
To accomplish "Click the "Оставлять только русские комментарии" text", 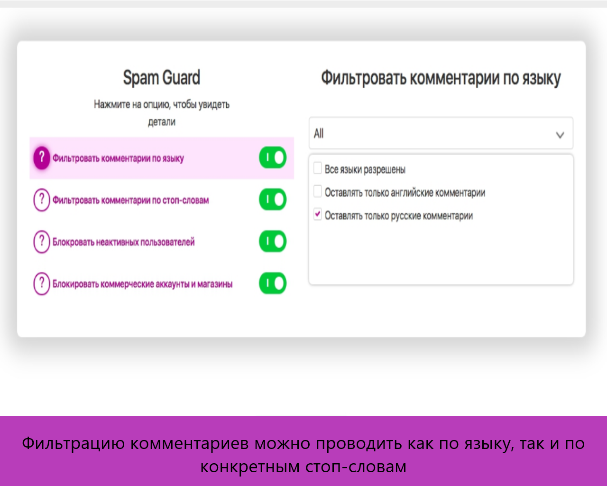I will pyautogui.click(x=398, y=216).
